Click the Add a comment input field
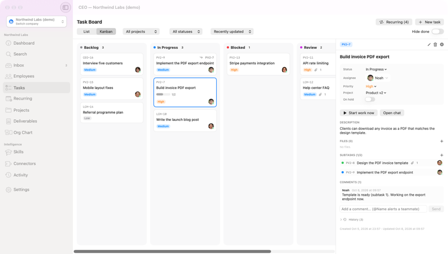This screenshot has height=254, width=448. 383,209
